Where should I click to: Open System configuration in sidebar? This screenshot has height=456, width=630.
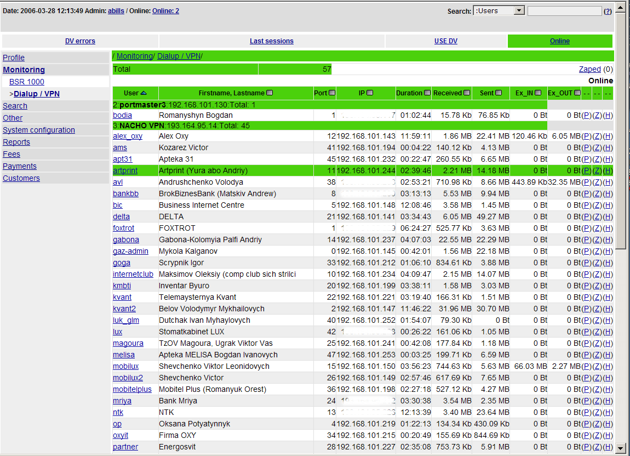pos(38,130)
